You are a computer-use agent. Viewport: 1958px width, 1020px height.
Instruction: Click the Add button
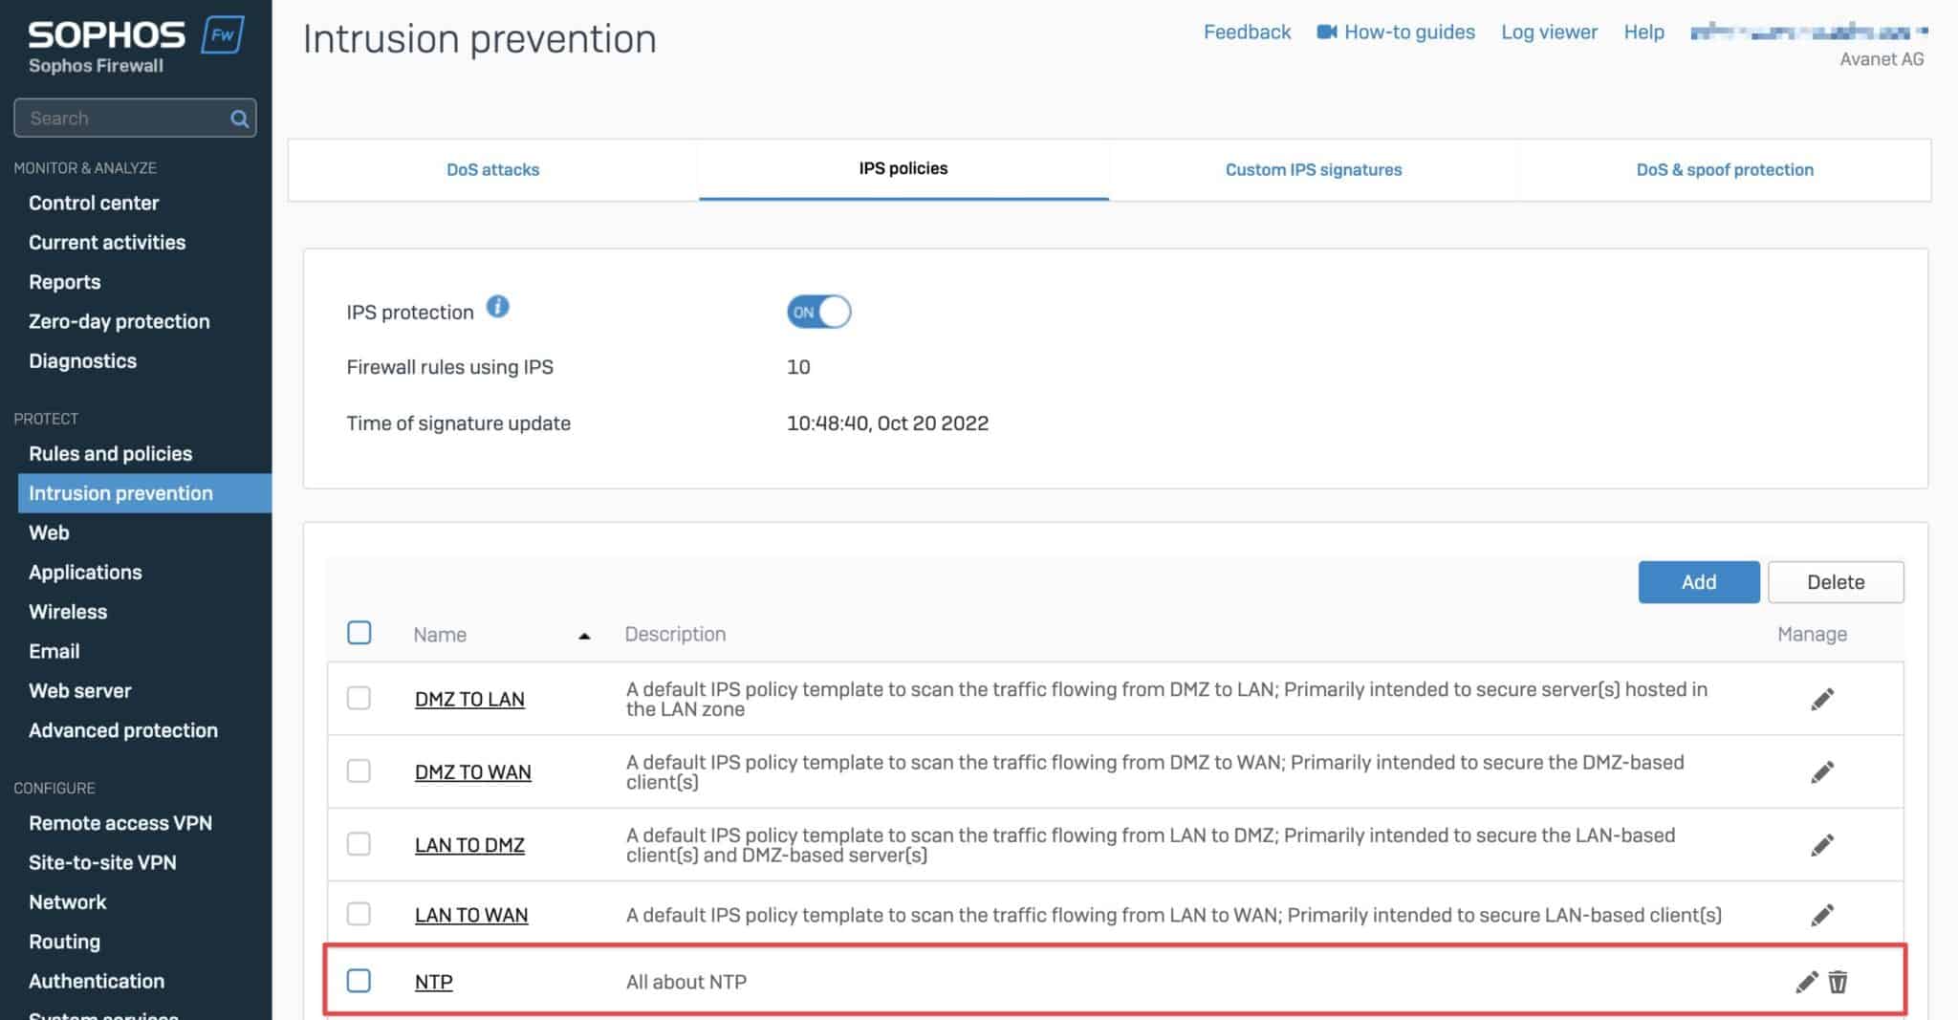click(1699, 581)
